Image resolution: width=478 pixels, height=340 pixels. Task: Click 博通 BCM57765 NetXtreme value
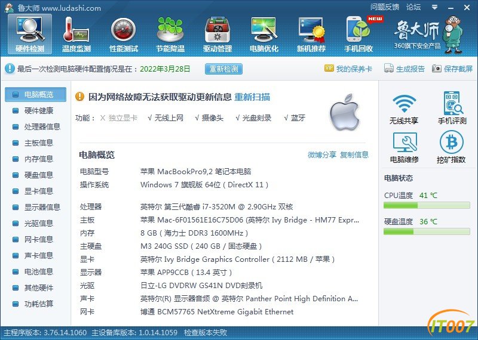coord(217,312)
